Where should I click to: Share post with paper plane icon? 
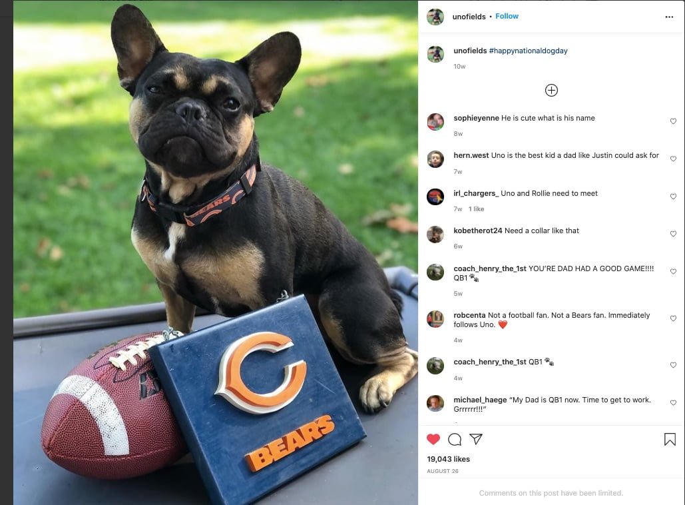coord(476,439)
